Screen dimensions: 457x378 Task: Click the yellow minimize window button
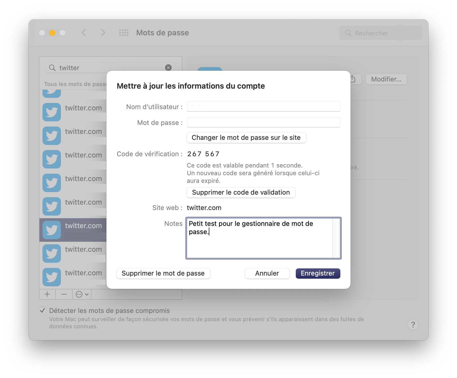[52, 33]
